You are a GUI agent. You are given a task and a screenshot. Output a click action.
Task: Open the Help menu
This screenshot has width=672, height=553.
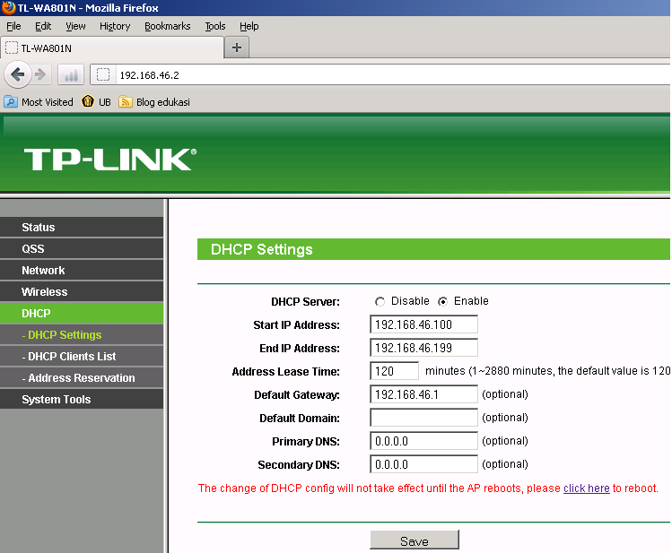[x=249, y=26]
